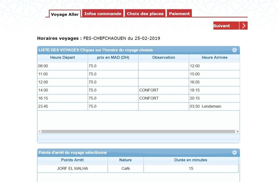Viewport: 278px width, 182px height.
Task: Click arrival time 03:50 Lendemain
Action: (x=205, y=106)
